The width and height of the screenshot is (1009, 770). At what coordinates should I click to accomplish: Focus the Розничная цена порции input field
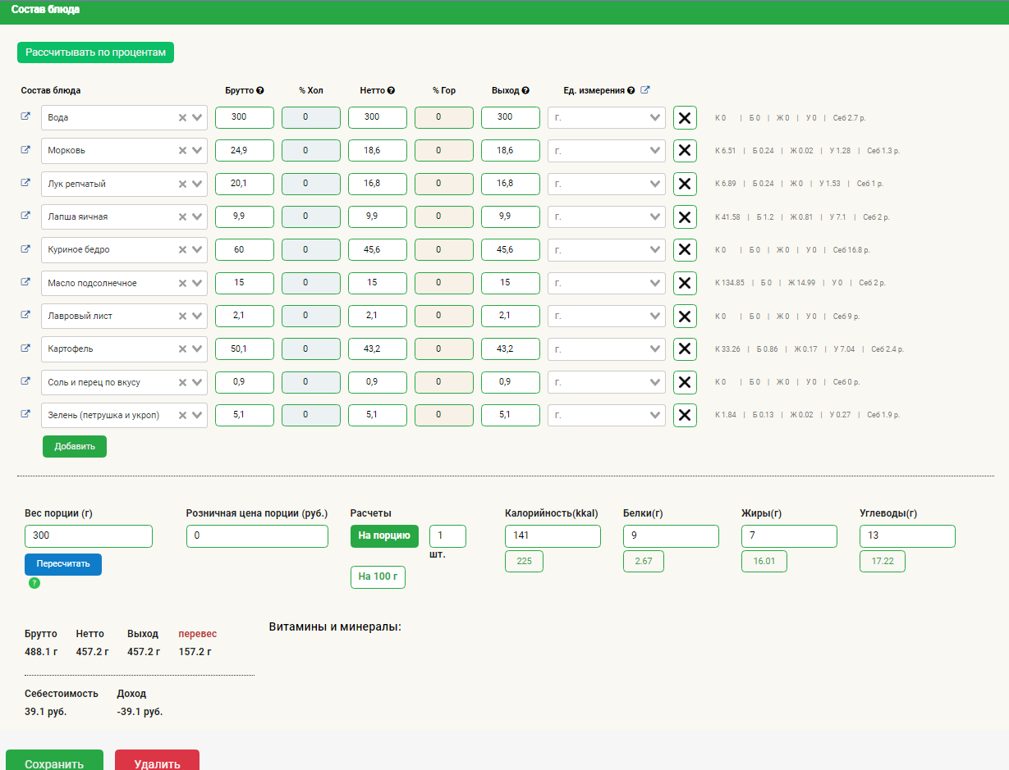257,536
